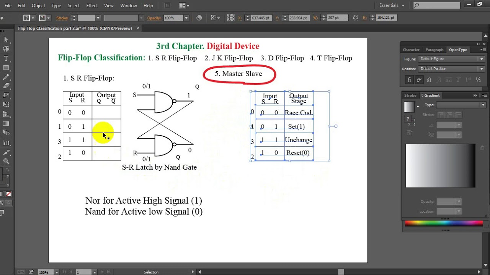Viewport: 490px width, 275px height.
Task: Switch to the Character tab
Action: (x=411, y=50)
